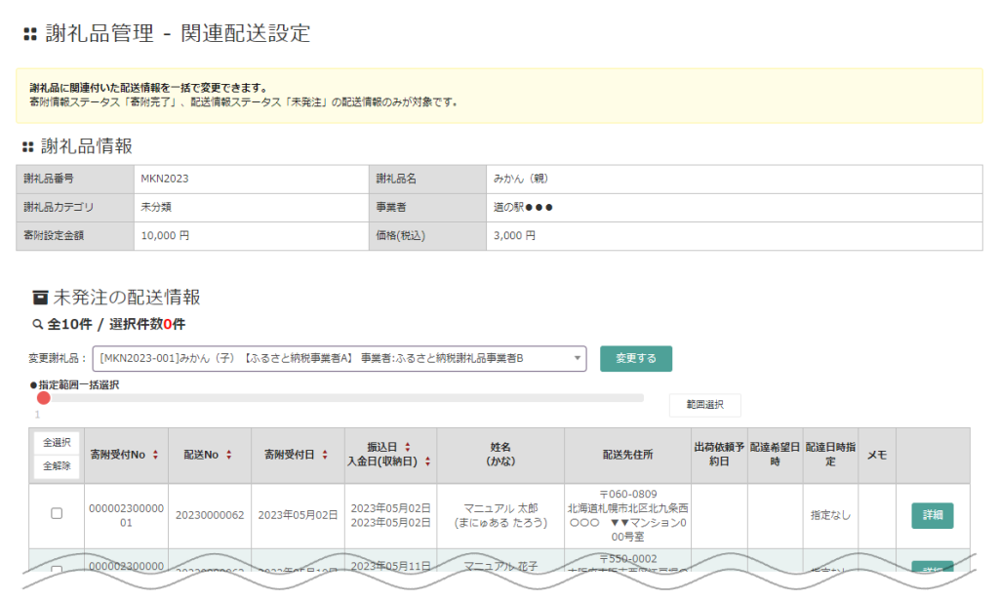Click the 指定範囲一括選択 slider track

point(341,398)
